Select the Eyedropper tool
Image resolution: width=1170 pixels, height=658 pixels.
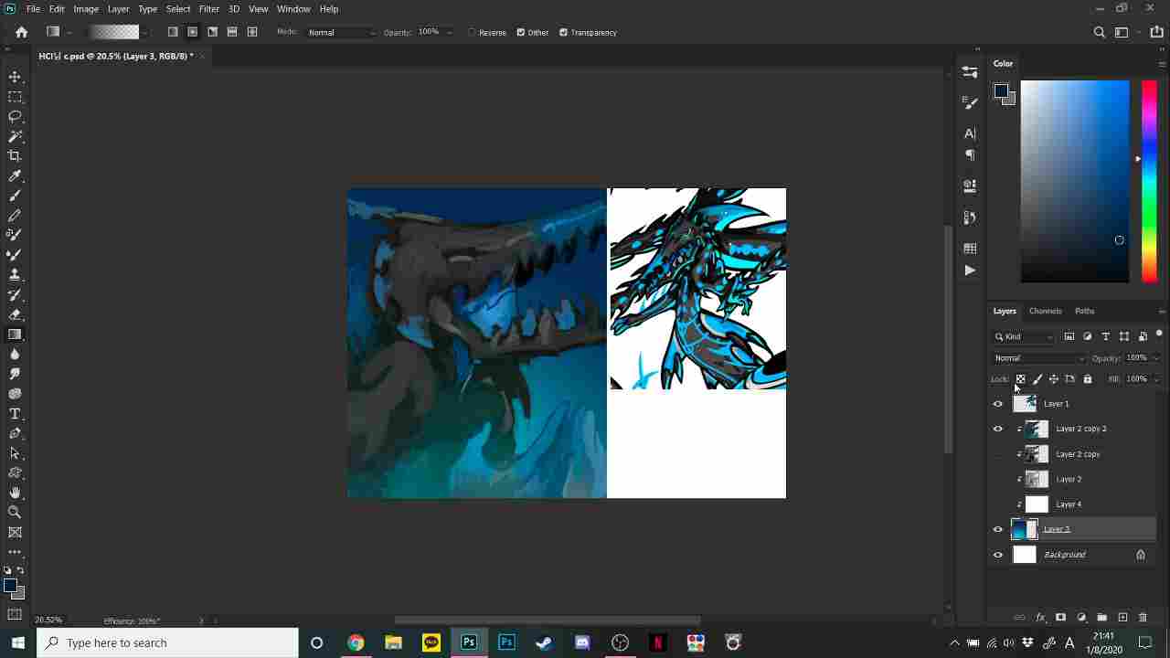15,176
